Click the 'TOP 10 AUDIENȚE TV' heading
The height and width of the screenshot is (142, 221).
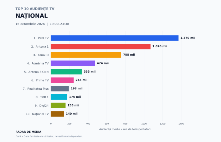click(35, 9)
